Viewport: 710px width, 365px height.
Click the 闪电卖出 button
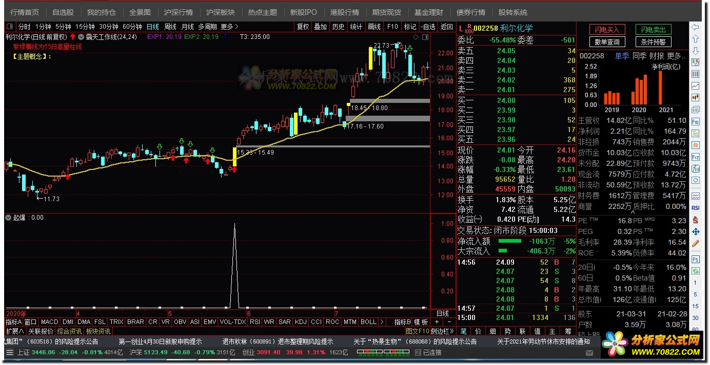[654, 30]
